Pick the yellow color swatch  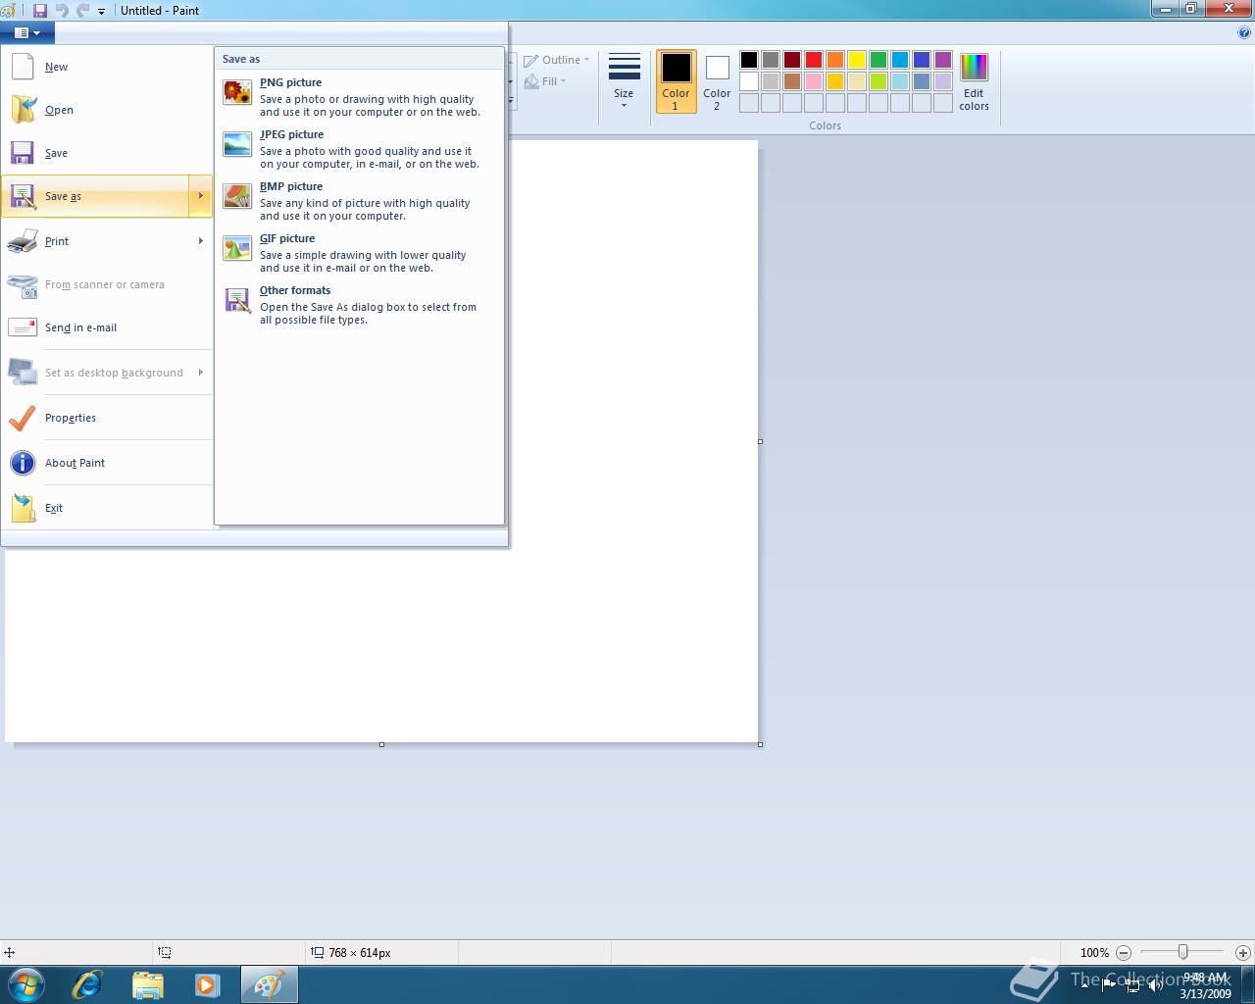click(x=857, y=60)
